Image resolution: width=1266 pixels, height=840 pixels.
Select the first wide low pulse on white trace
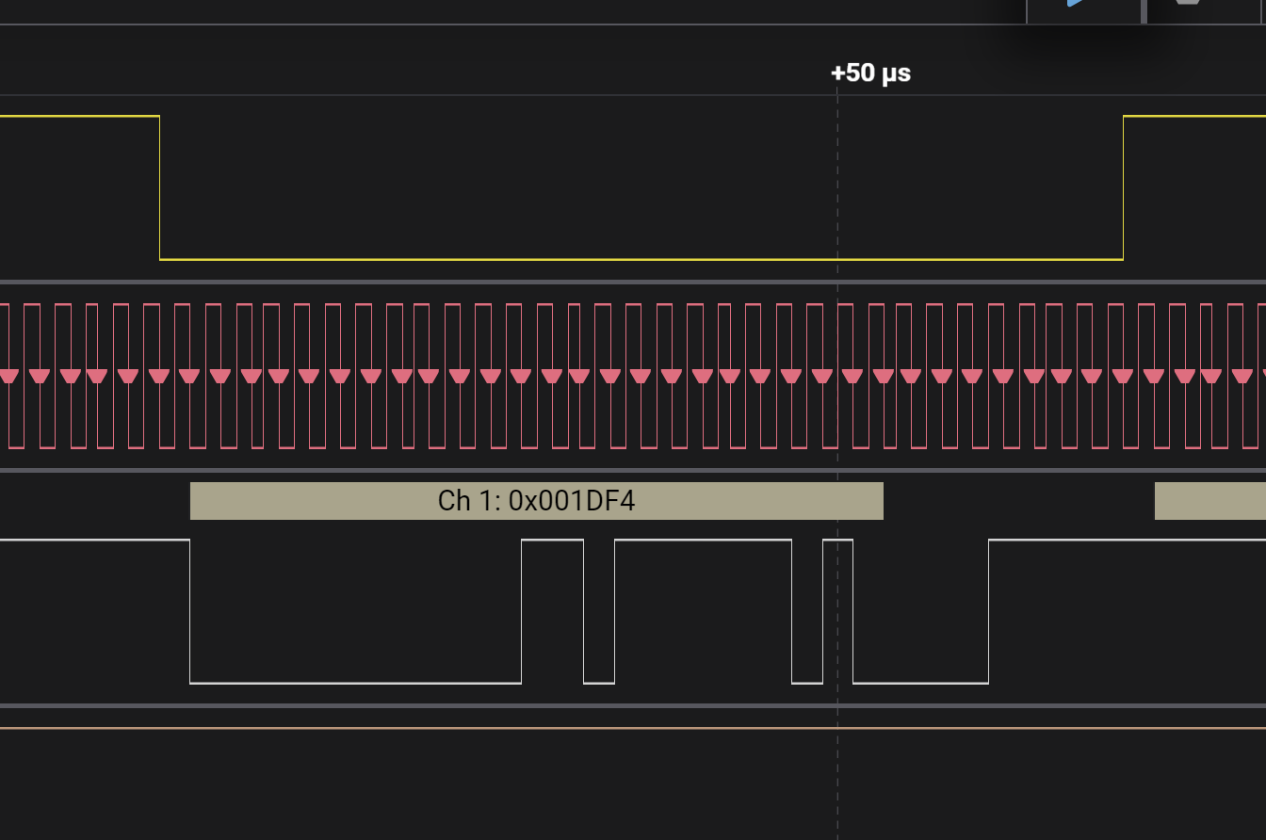point(355,682)
